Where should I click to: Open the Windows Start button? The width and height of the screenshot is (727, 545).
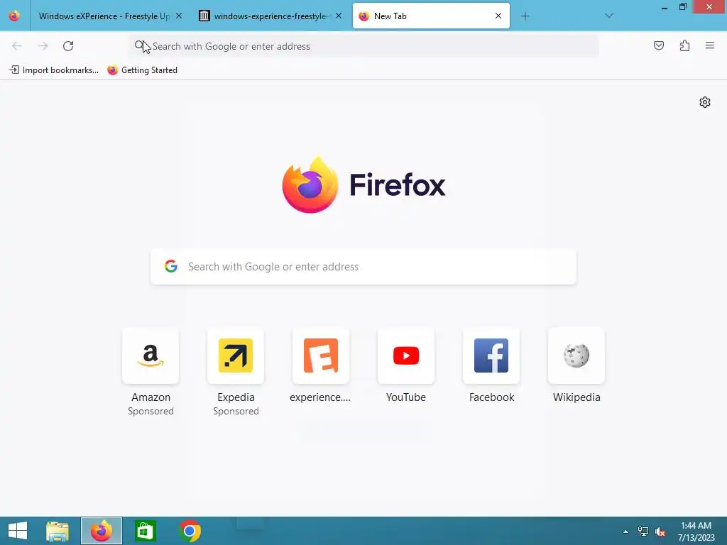[18, 531]
